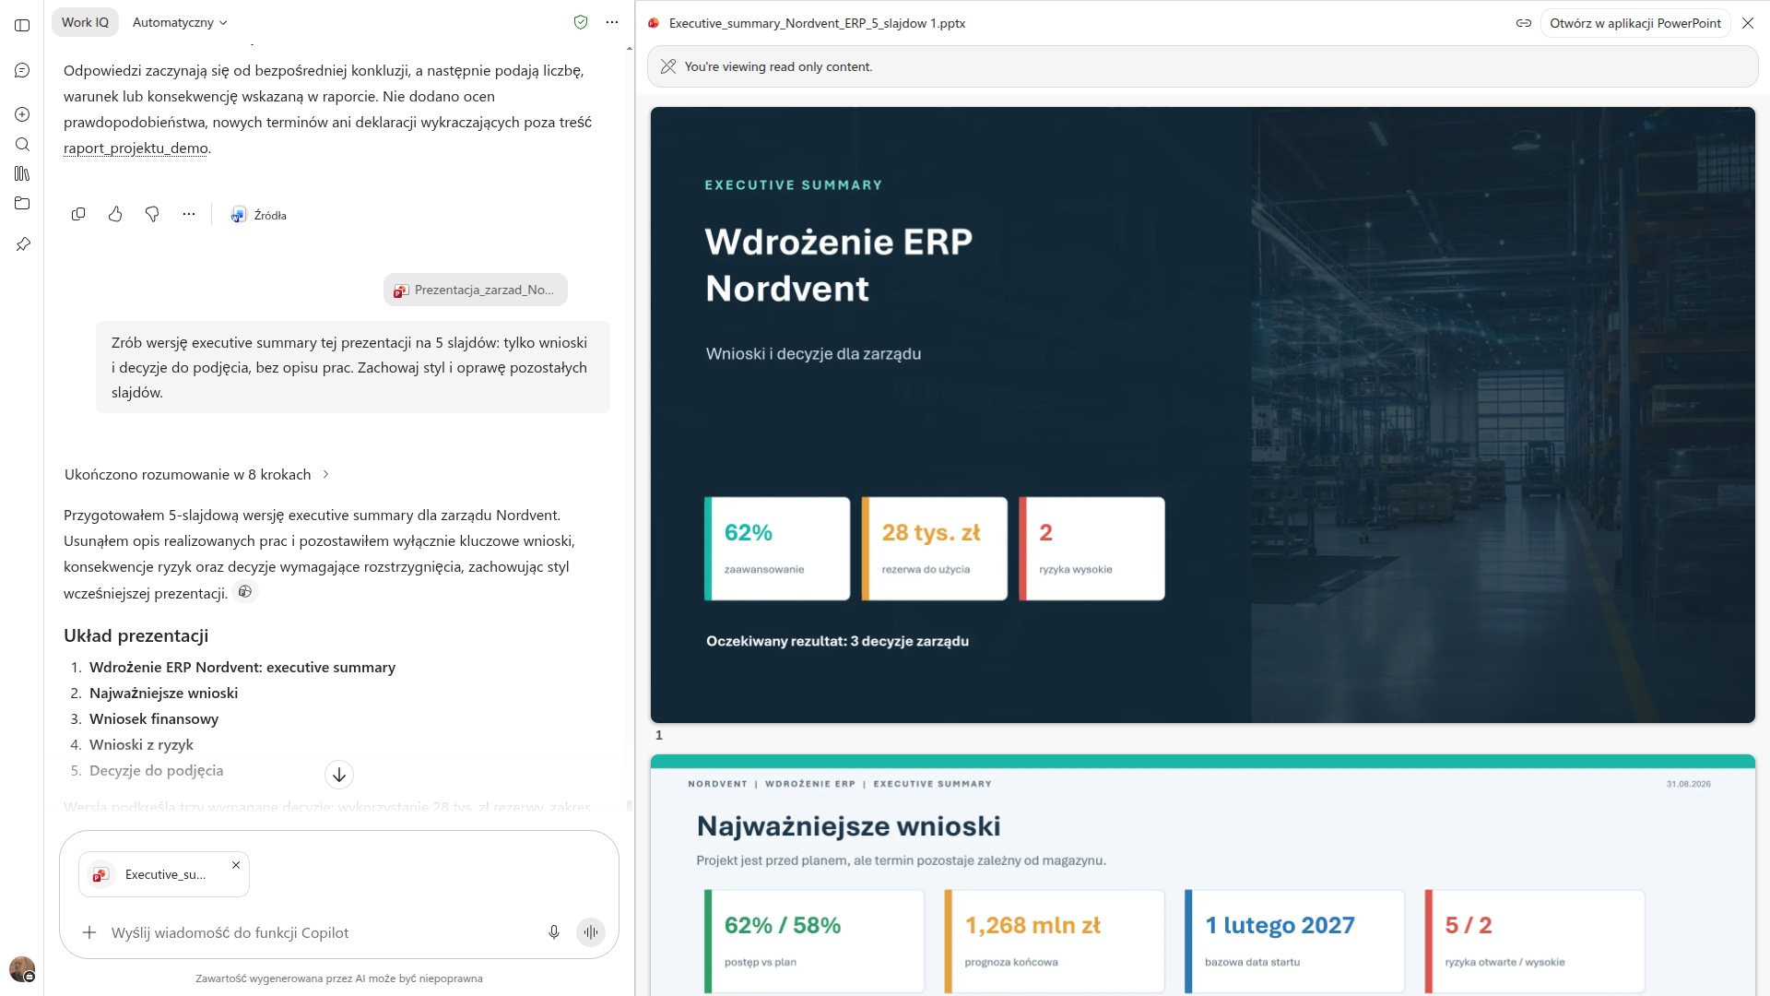
Task: Click Oczekiwany rezultat: 3 decyzje zarządu text
Action: point(837,641)
